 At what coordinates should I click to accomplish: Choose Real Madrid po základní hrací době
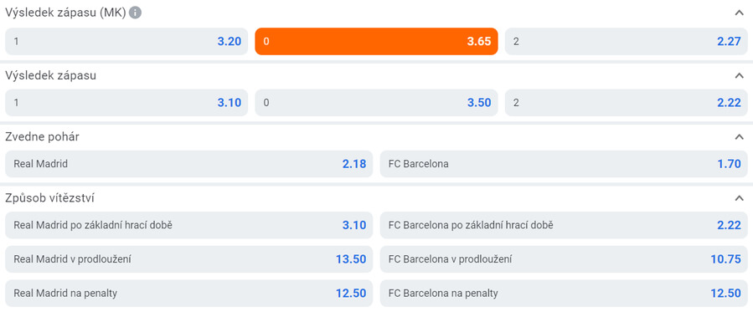pos(189,225)
